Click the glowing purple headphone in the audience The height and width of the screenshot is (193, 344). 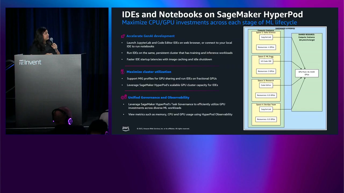[x=70, y=121]
